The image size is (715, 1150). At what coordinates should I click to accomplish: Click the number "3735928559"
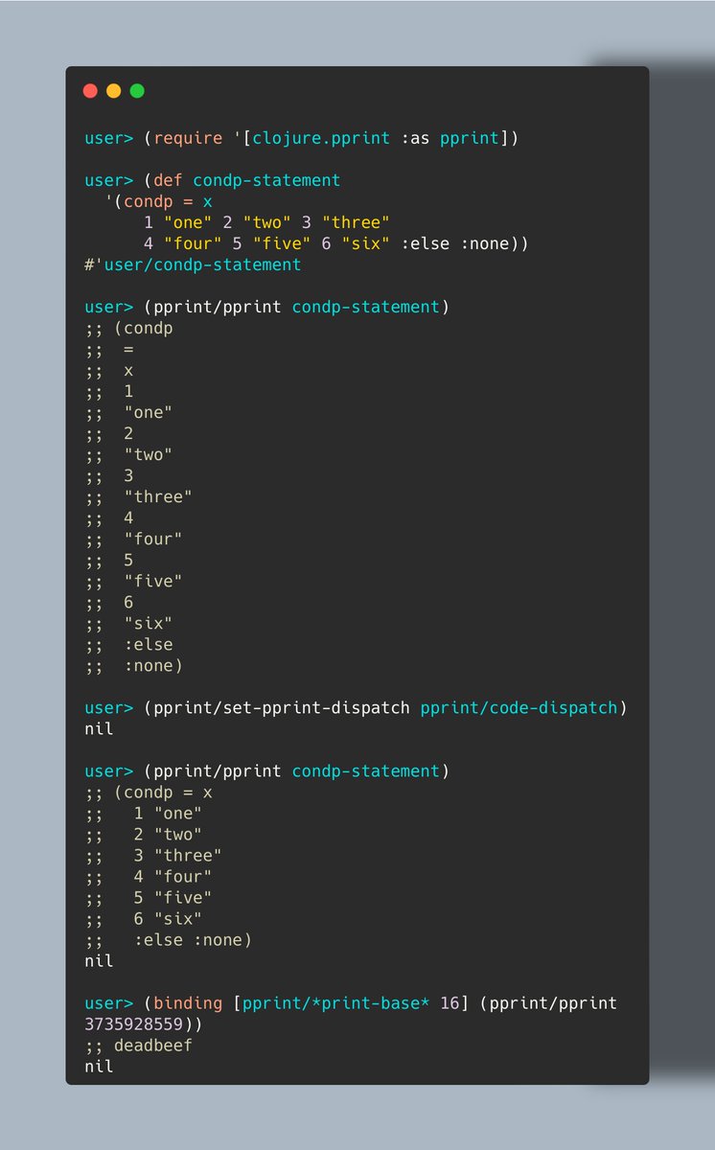[133, 1023]
